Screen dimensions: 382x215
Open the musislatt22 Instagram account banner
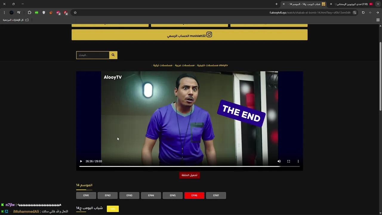pos(190,35)
